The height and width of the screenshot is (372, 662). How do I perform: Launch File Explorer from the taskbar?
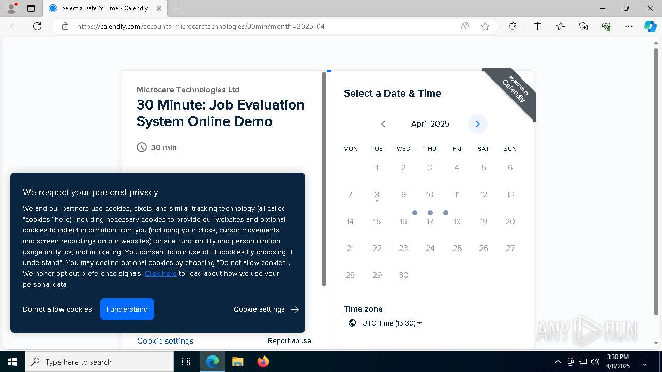pyautogui.click(x=237, y=362)
